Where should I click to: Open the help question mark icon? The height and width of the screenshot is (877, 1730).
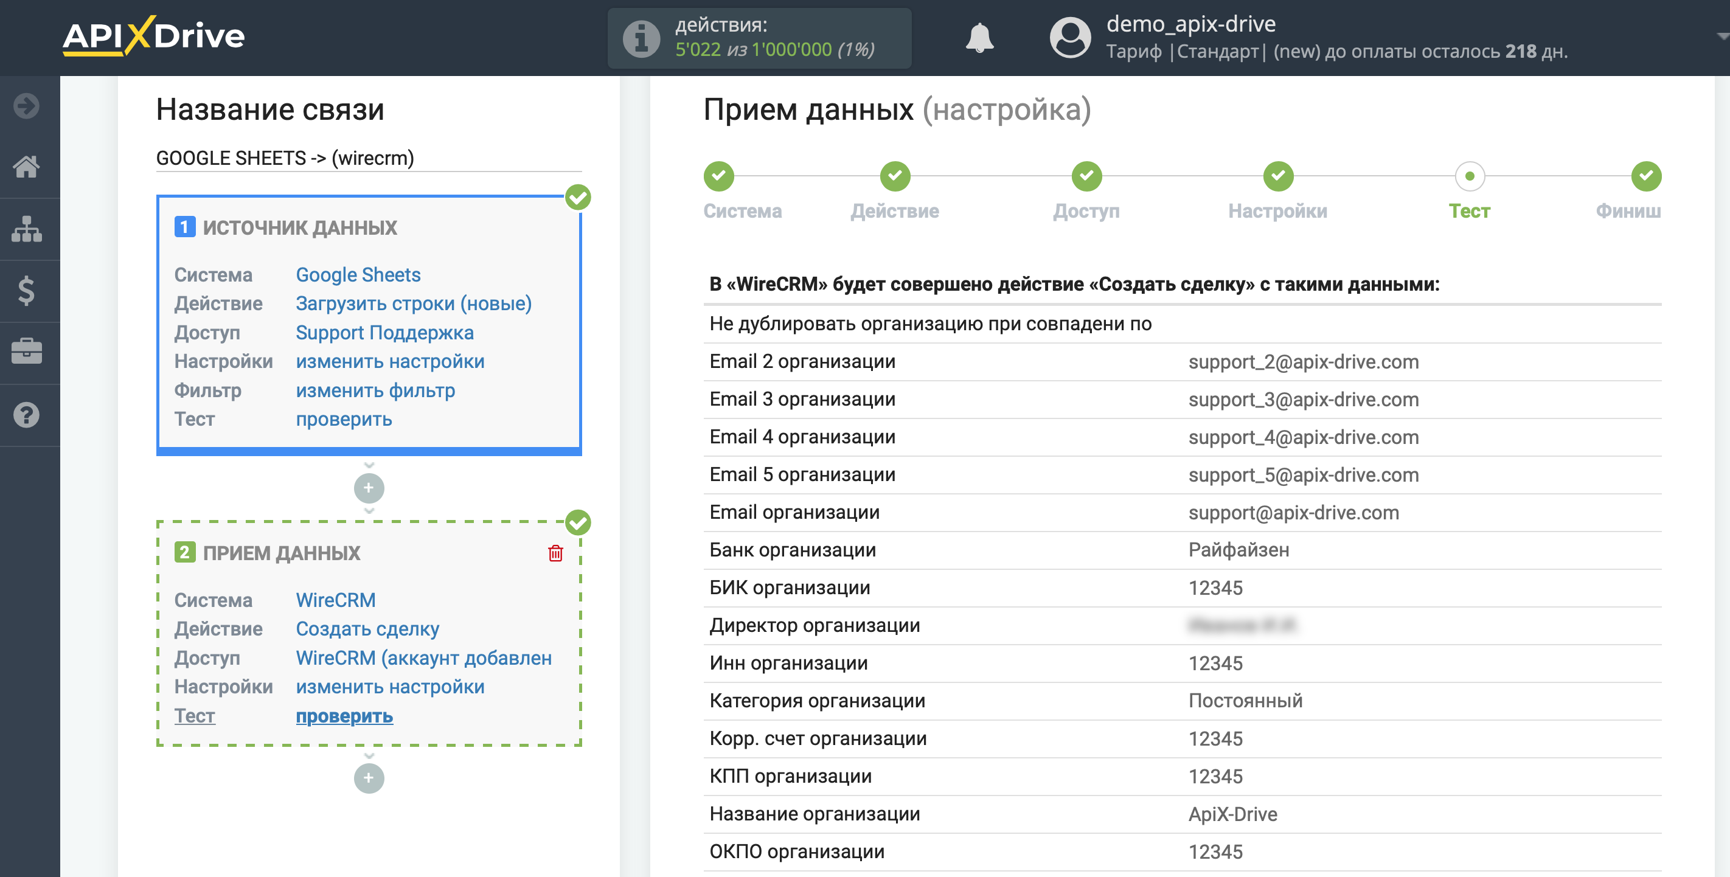coord(27,415)
